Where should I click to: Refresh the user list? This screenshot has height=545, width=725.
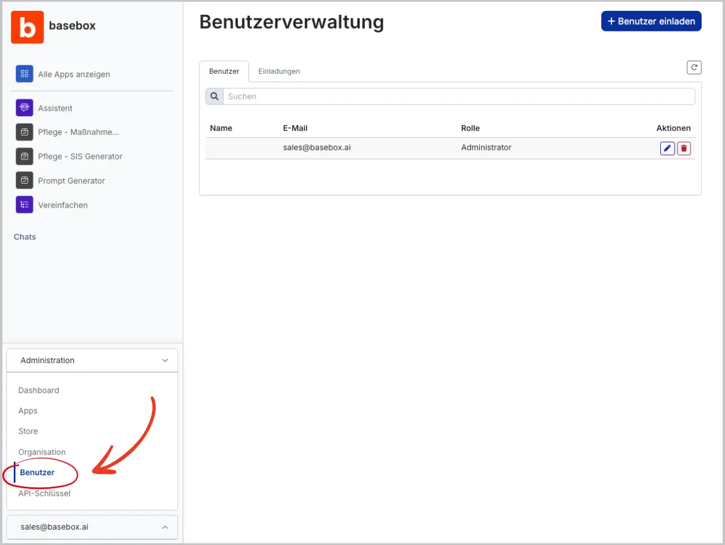pyautogui.click(x=694, y=67)
